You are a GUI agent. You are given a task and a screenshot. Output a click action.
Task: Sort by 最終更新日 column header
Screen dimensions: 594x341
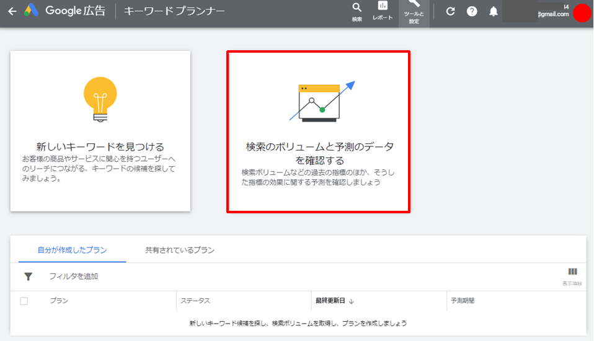click(330, 301)
